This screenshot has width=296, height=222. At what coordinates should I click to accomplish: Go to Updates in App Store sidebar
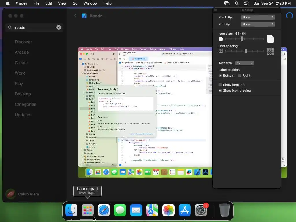(x=23, y=114)
